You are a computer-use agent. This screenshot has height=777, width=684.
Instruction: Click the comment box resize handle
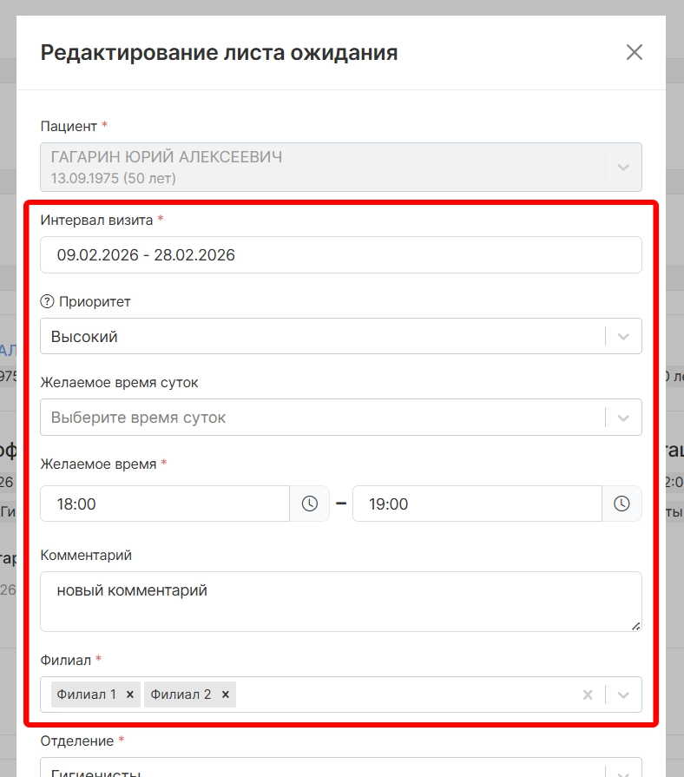(x=636, y=625)
